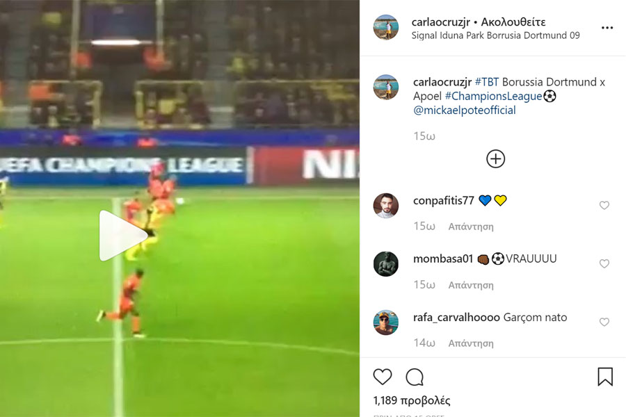Like the post with the heart icon
This screenshot has width=626, height=417.
[x=383, y=377]
